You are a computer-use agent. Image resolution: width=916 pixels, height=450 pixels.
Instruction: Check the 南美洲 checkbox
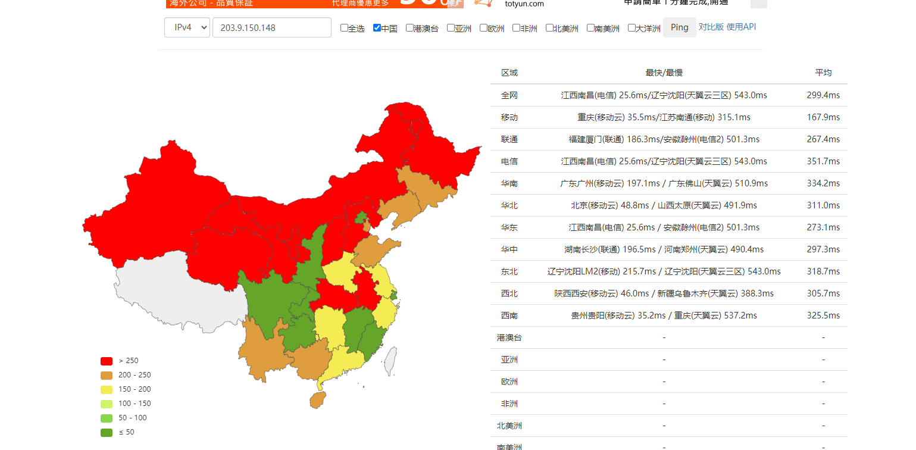coord(590,27)
